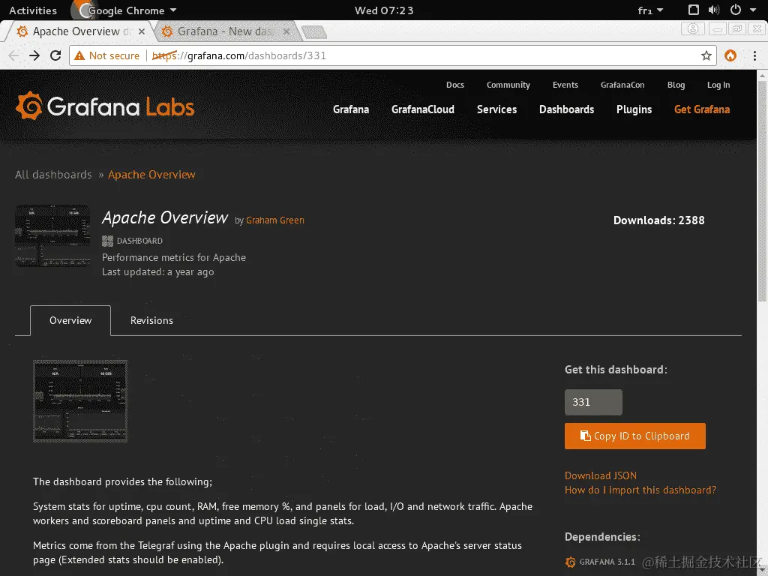Reload the page with refresh icon
The height and width of the screenshot is (576, 768).
point(55,55)
